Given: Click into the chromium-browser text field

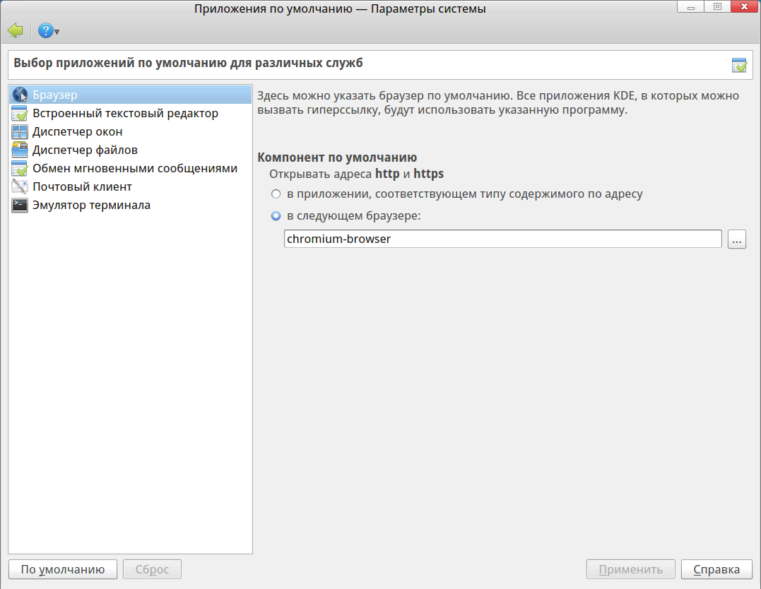Looking at the screenshot, I should pyautogui.click(x=502, y=239).
